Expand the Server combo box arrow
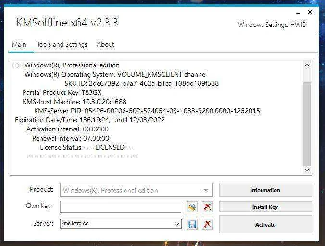The width and height of the screenshot is (325, 246). 177,224
